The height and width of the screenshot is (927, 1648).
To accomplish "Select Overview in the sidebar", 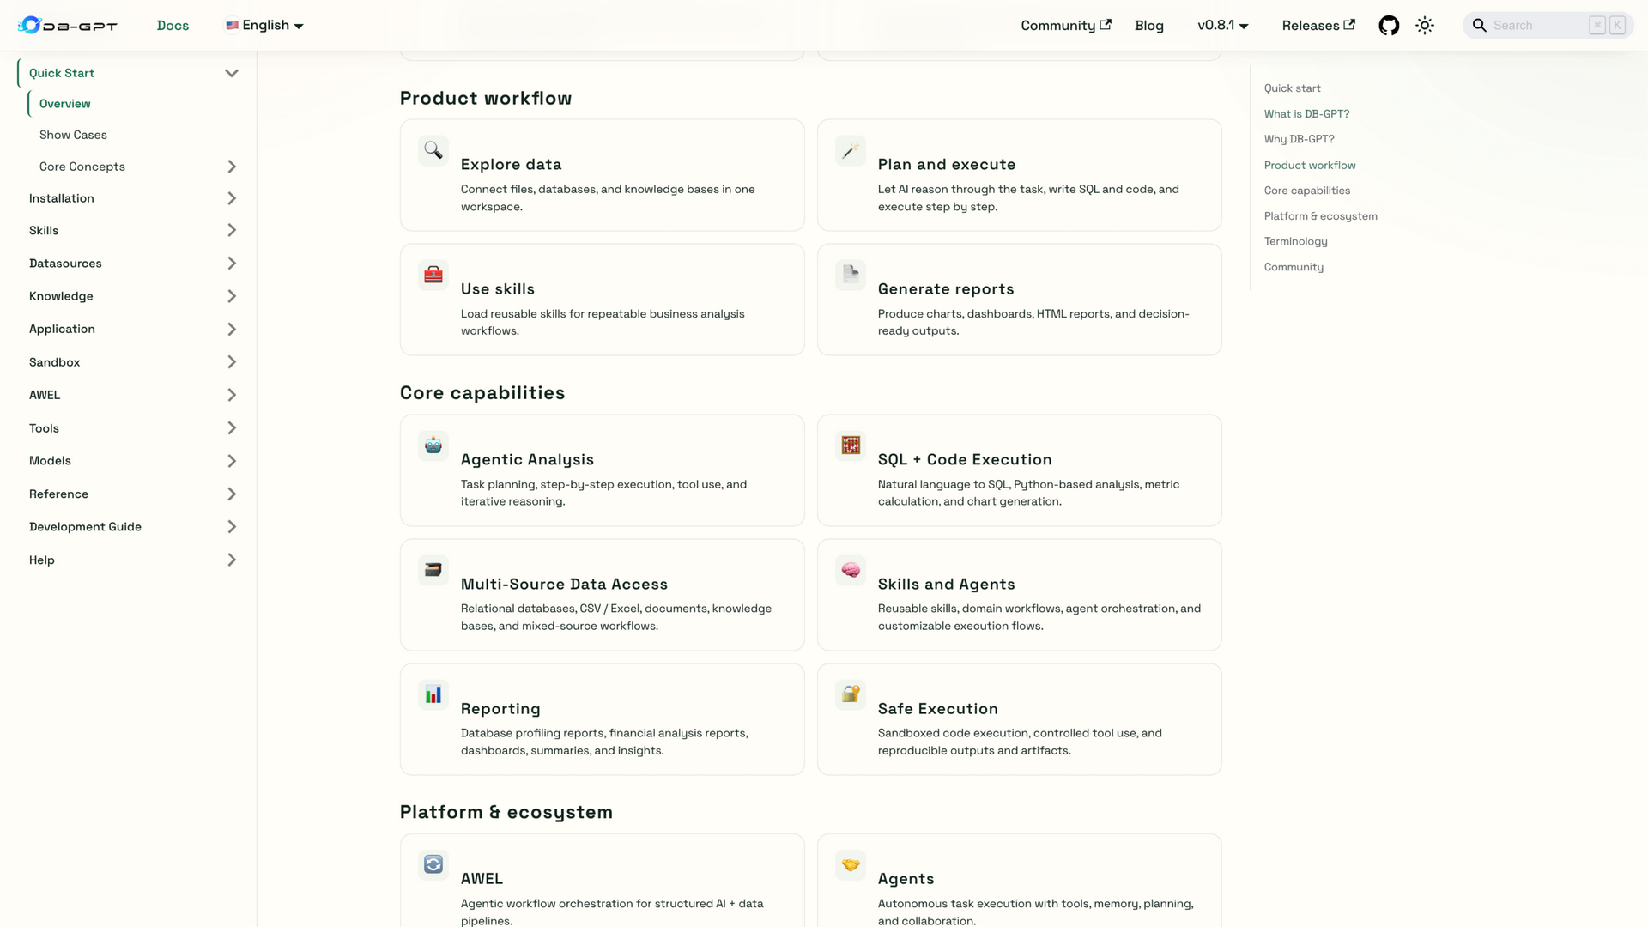I will 64,104.
